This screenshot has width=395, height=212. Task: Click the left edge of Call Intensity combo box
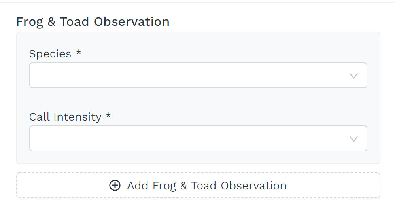pos(31,139)
